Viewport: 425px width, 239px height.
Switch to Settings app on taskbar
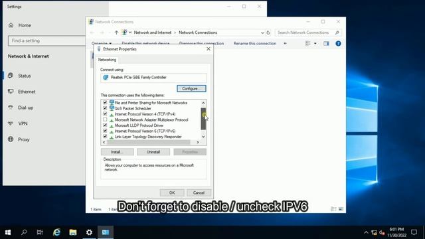coord(89,232)
